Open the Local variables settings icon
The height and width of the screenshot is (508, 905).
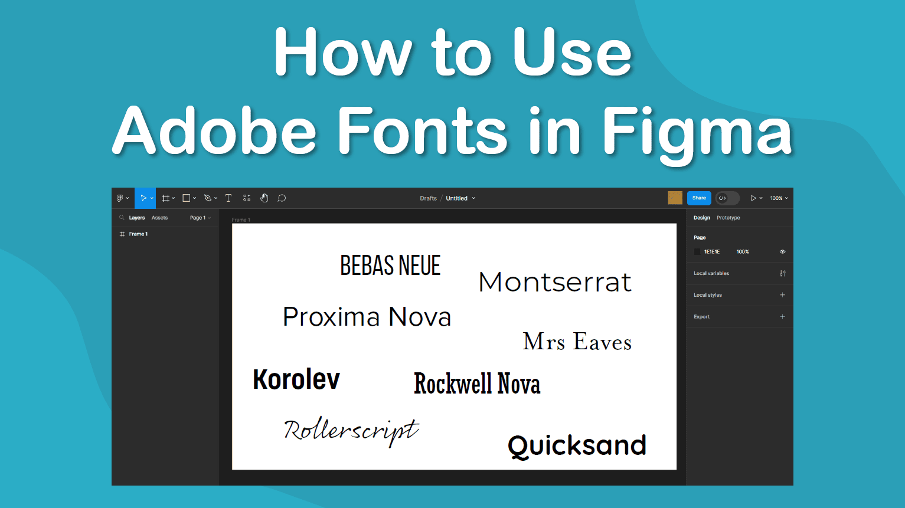pos(783,273)
